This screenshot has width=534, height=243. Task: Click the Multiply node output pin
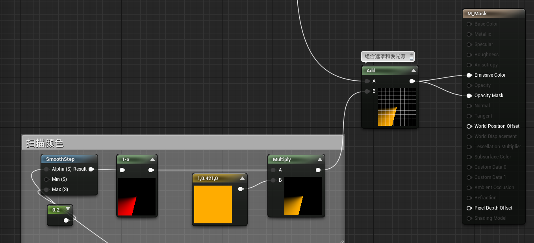(319, 170)
